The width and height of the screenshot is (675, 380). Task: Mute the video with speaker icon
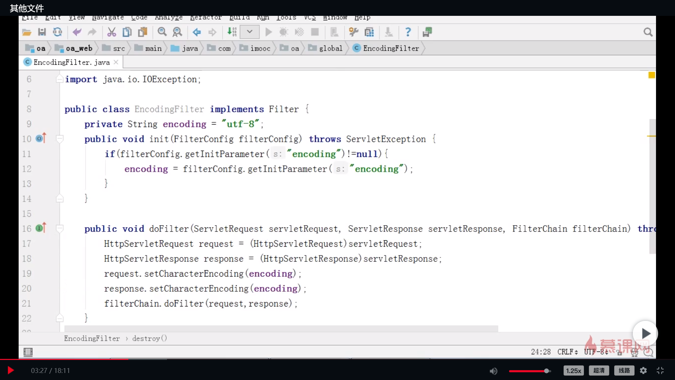click(494, 371)
